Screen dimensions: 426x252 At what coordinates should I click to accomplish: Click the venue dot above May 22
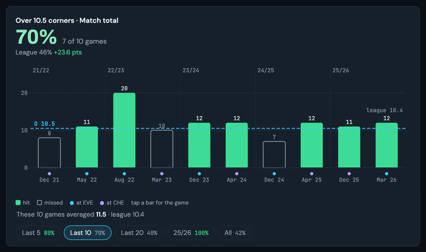click(87, 174)
